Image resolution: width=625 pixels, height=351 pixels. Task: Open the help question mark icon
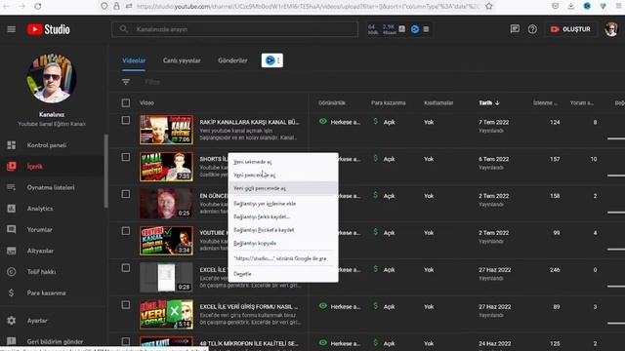(x=532, y=29)
